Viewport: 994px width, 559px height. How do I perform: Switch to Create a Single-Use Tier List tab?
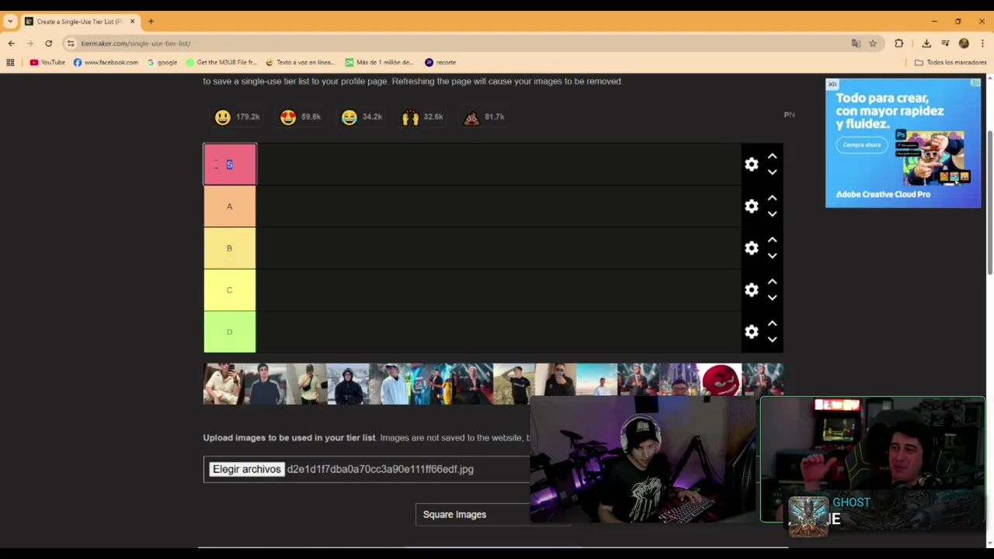click(79, 22)
